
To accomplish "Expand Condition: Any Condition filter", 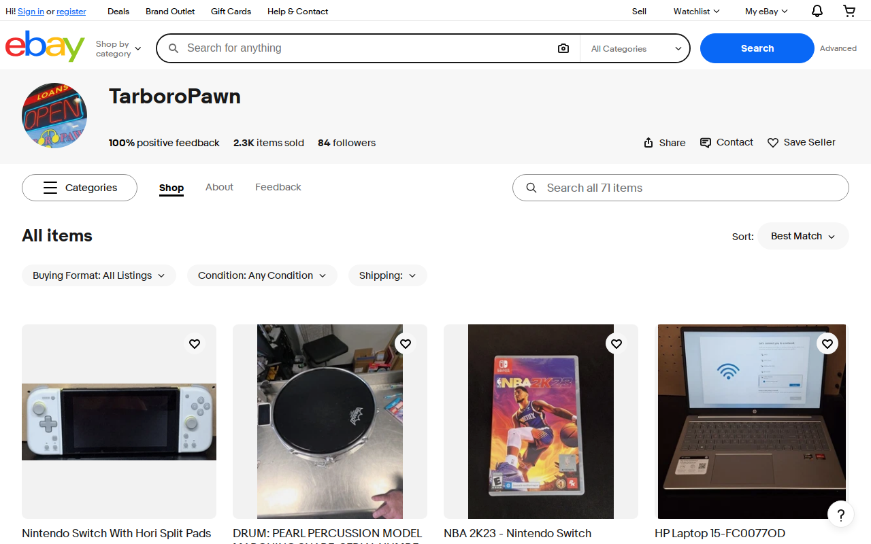I will click(262, 275).
